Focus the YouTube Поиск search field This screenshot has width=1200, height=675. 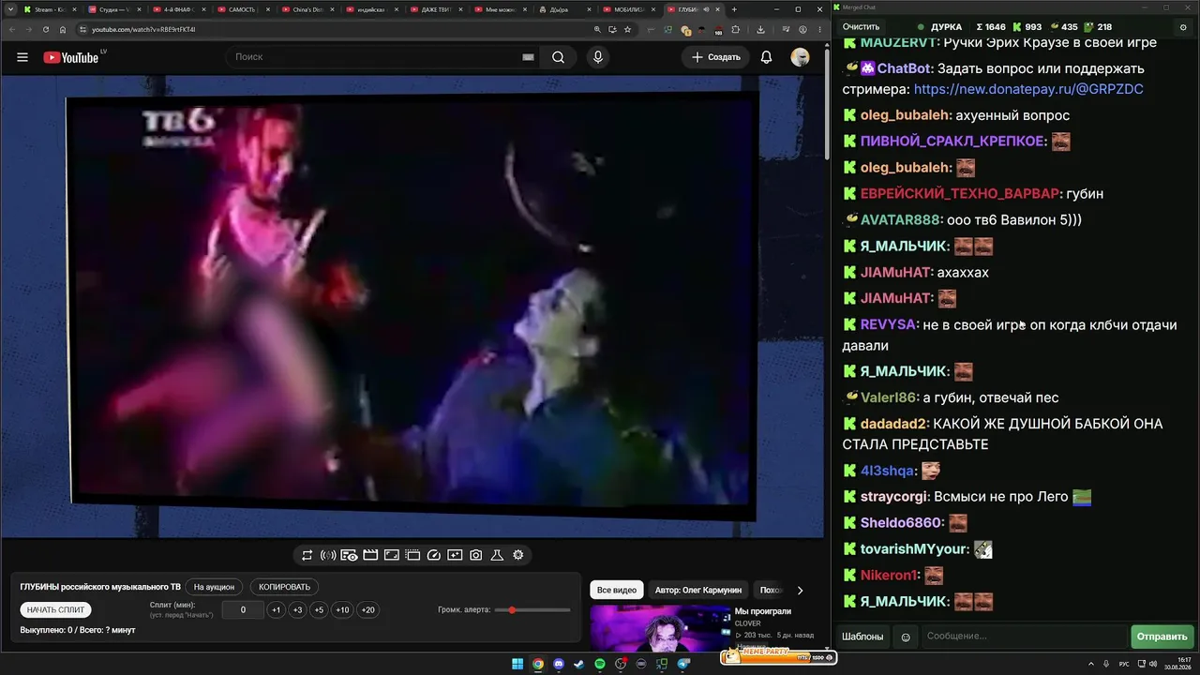375,57
